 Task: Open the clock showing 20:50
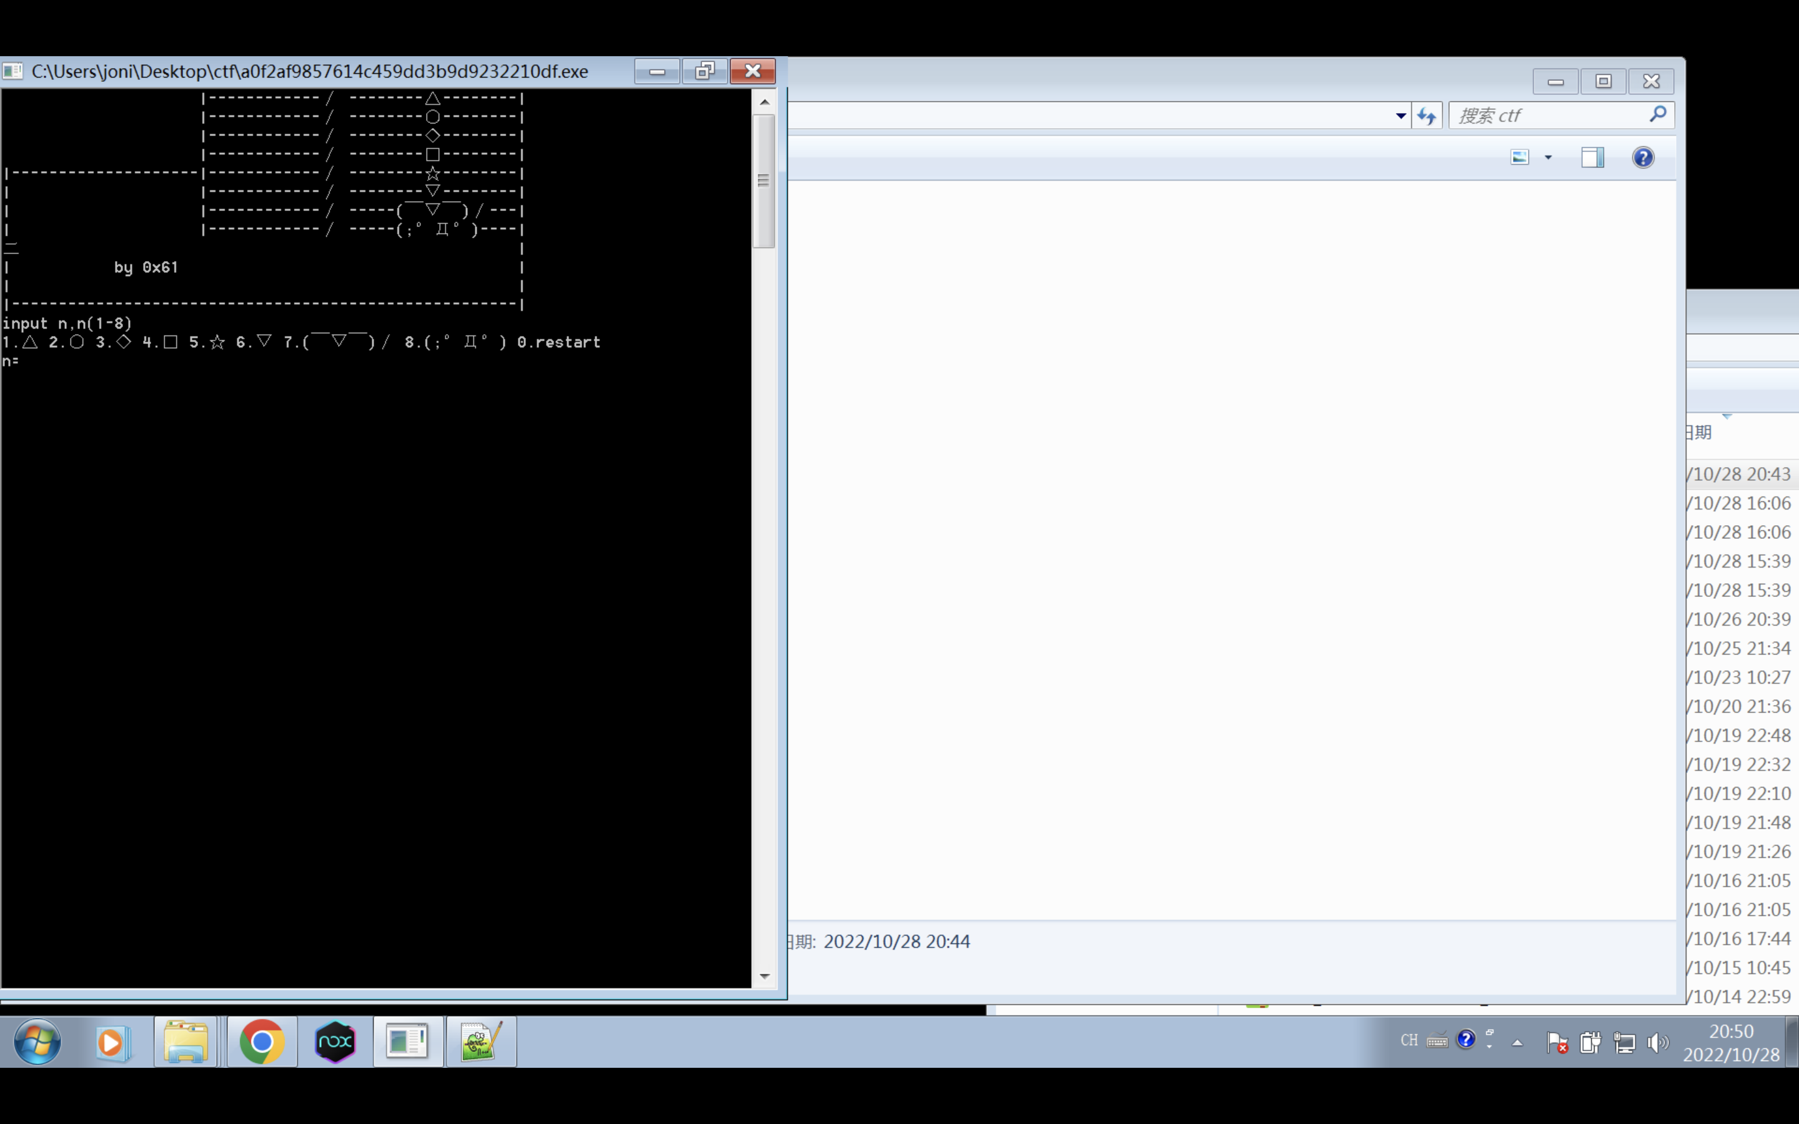(1732, 1042)
